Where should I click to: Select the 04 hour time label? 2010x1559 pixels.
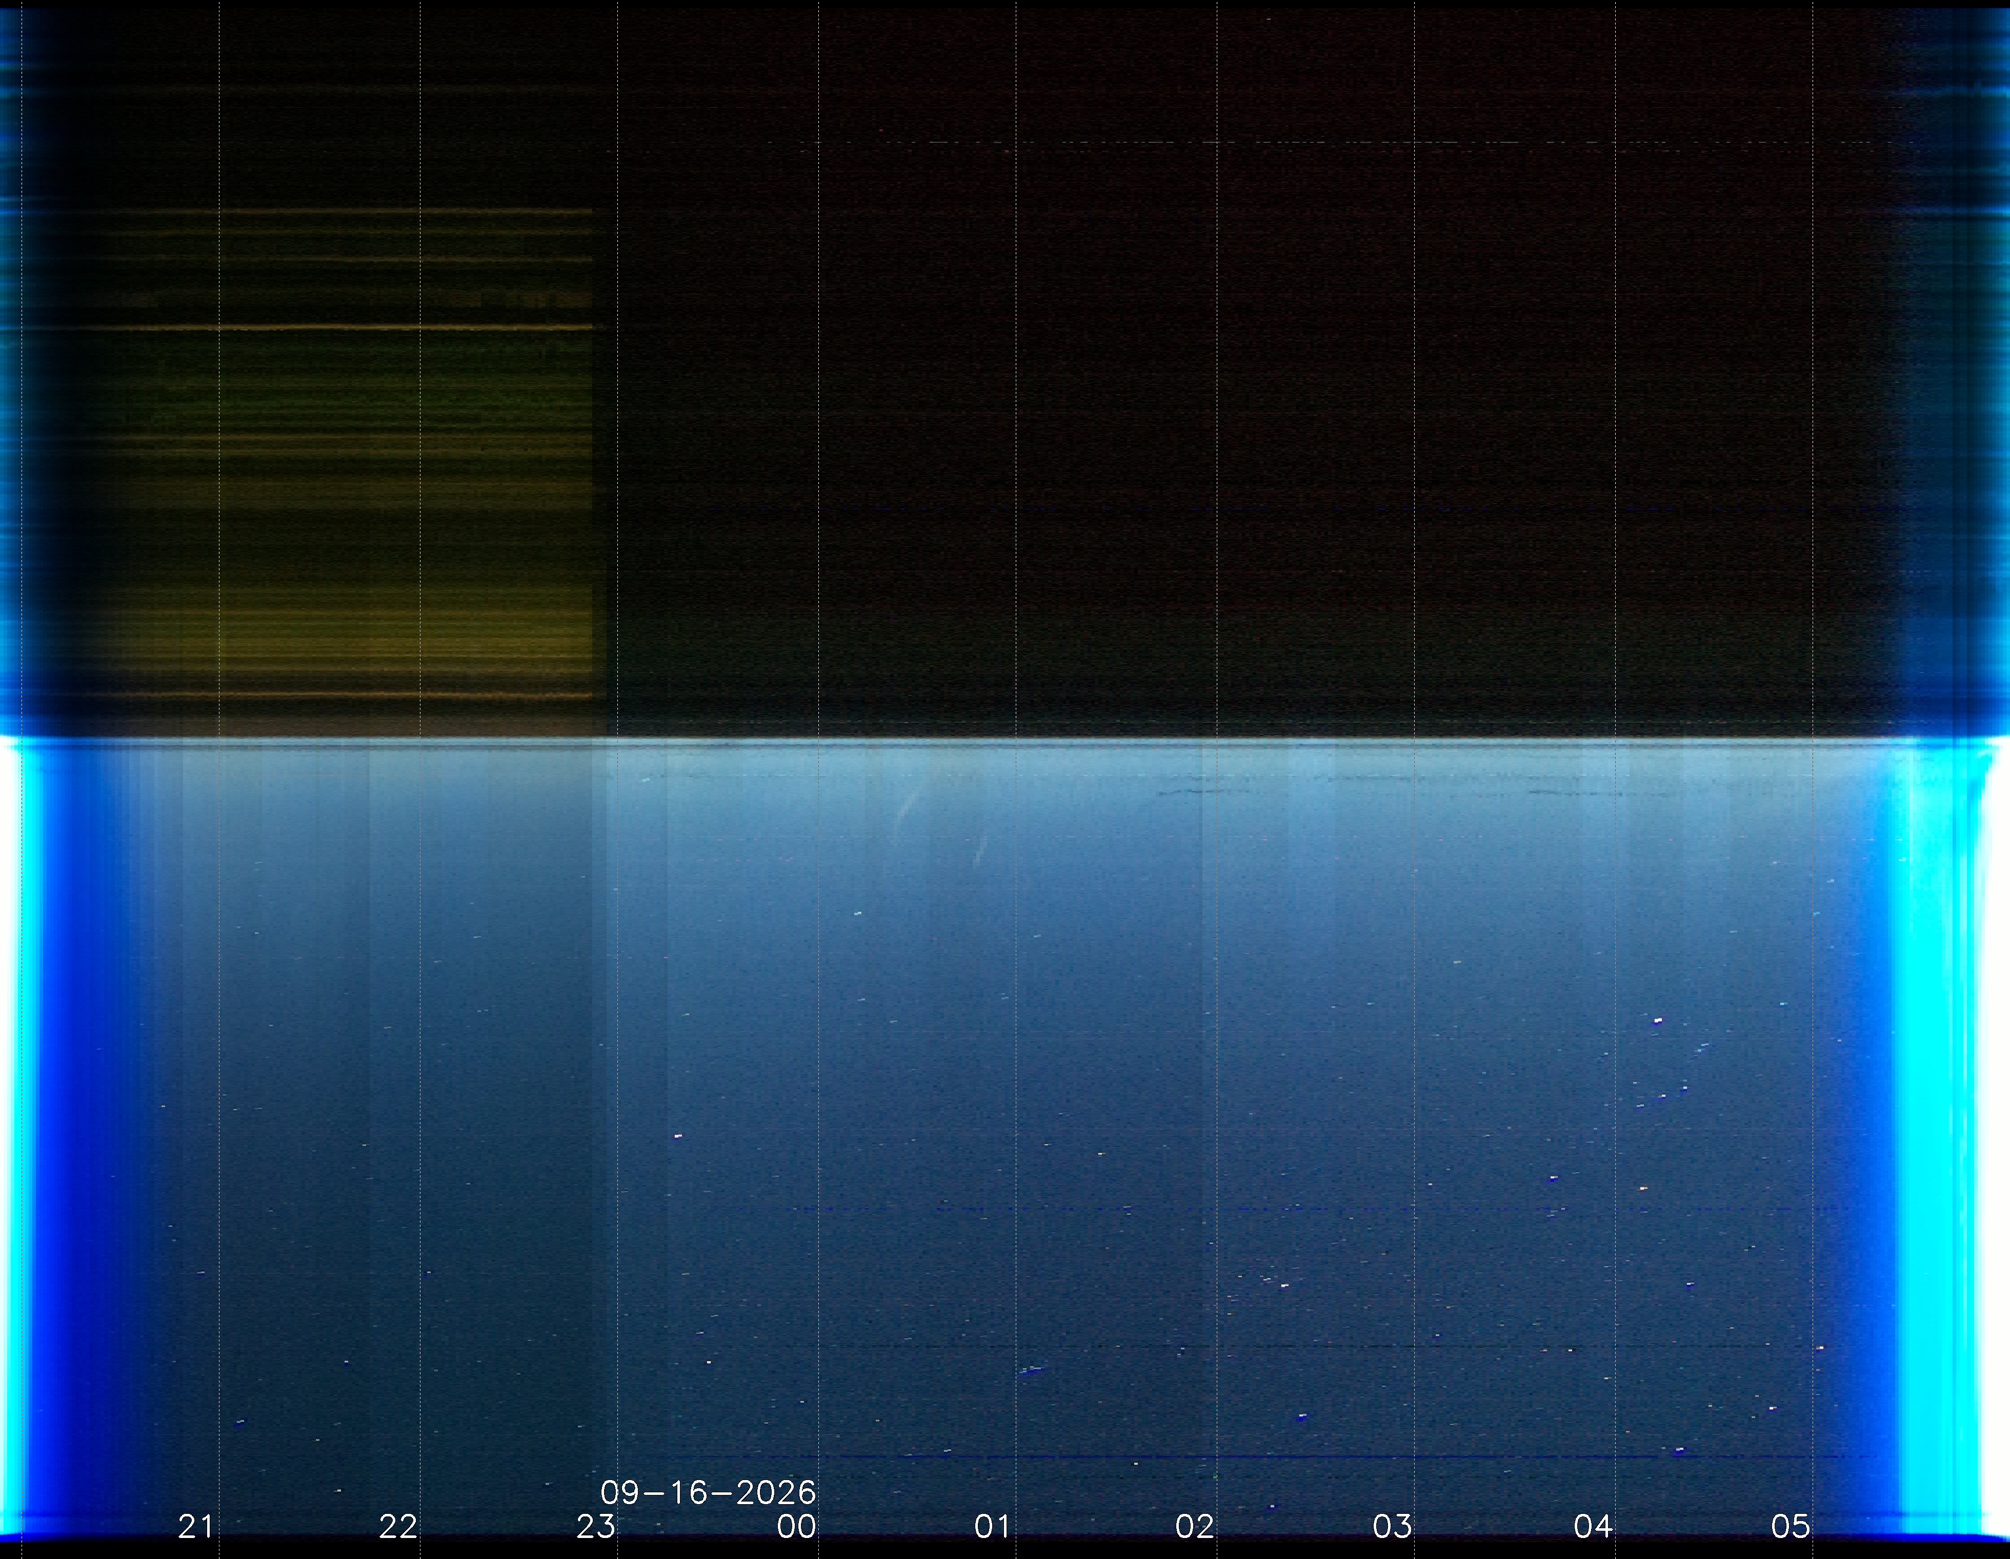[x=1592, y=1527]
